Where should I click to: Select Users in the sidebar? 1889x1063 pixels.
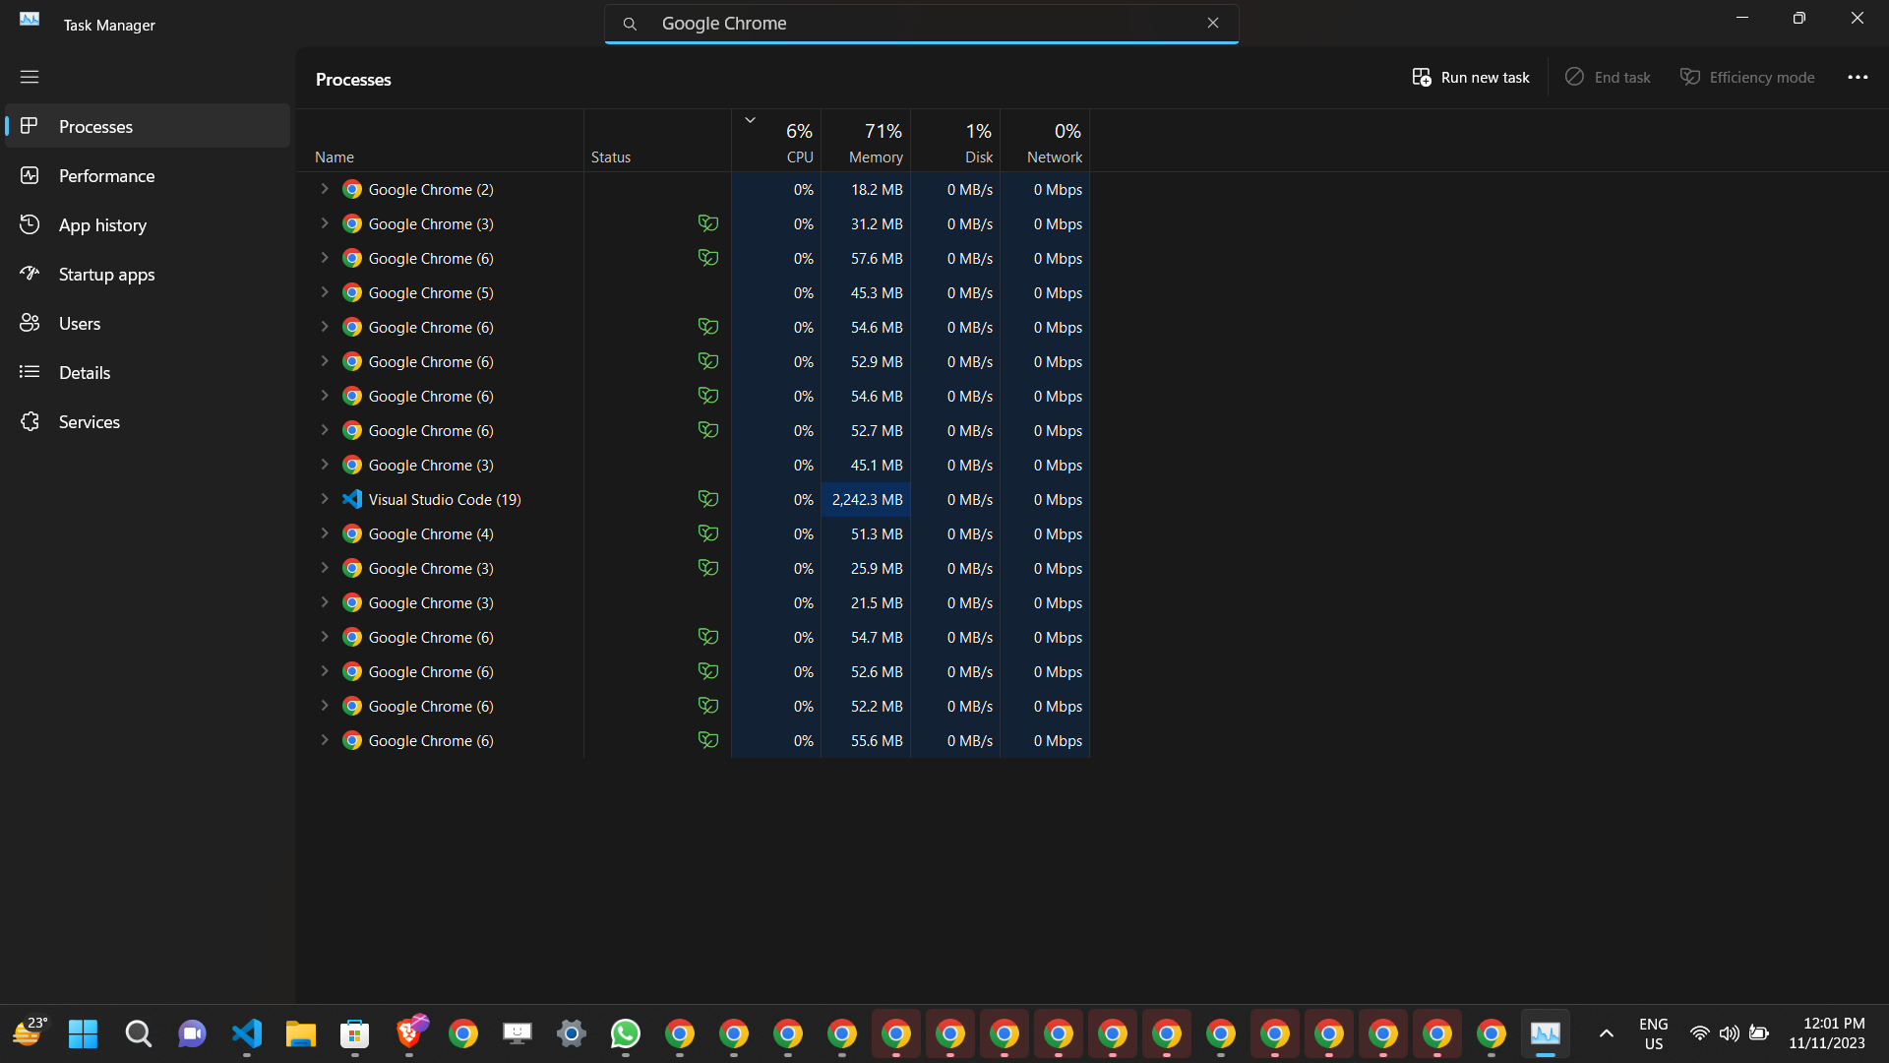[x=80, y=323]
